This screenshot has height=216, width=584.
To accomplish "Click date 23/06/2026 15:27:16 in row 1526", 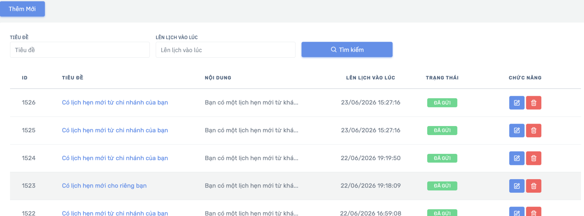I will [371, 102].
